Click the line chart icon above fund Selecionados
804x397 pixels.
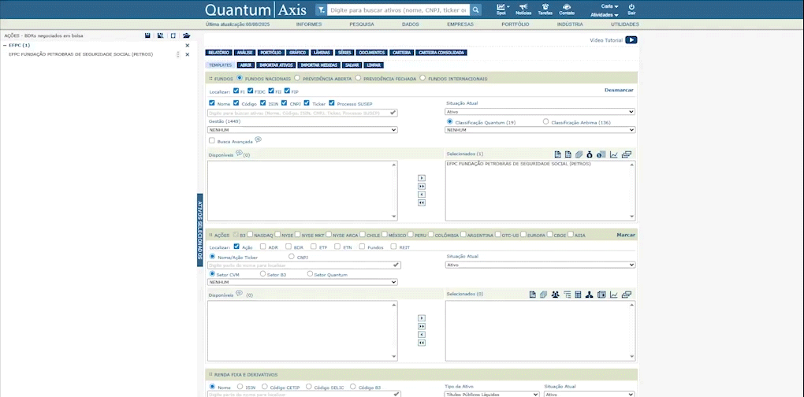pyautogui.click(x=614, y=154)
